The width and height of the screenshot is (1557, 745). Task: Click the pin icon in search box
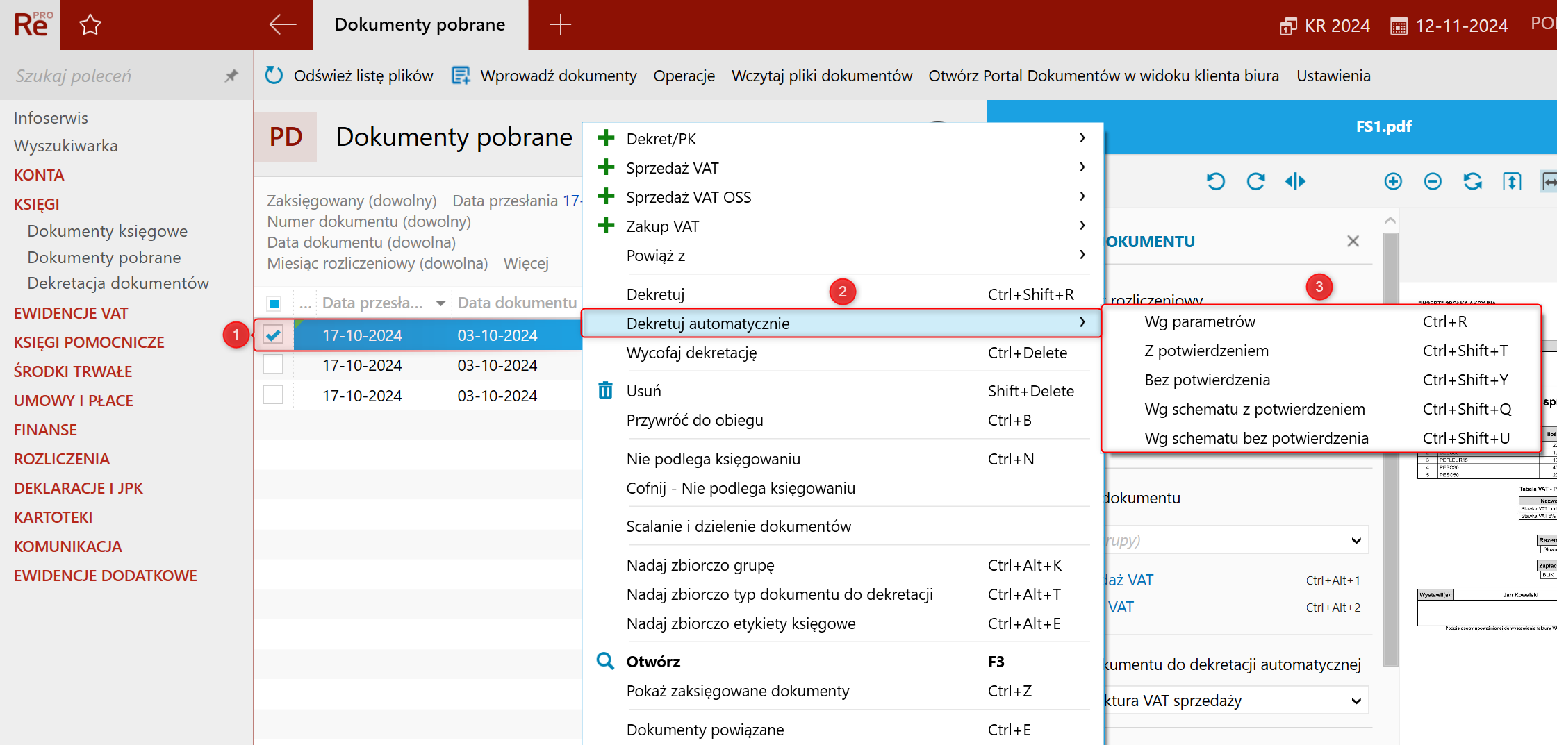231,76
